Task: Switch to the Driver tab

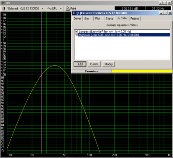Action: click(77, 19)
